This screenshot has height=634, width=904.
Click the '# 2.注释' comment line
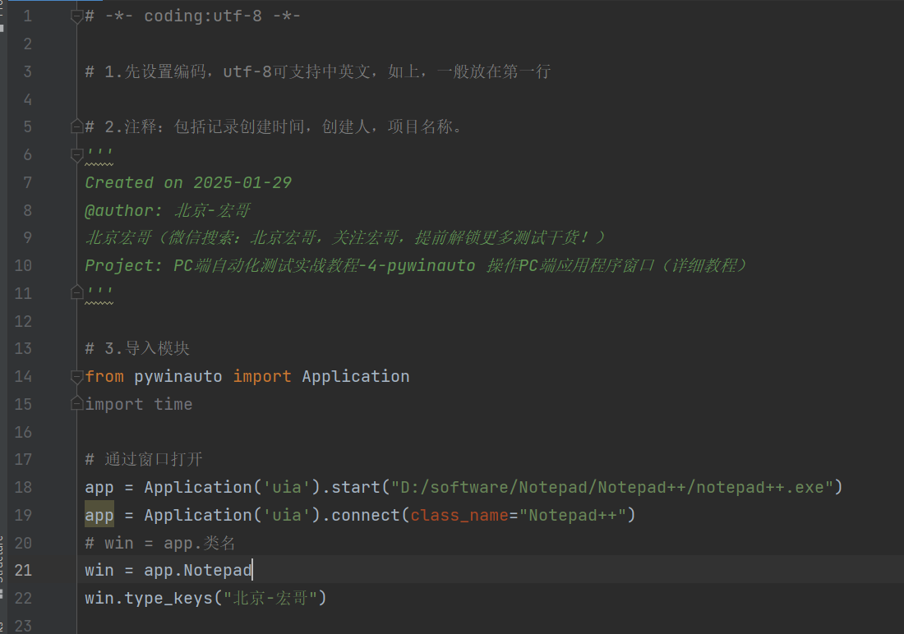[x=274, y=126]
